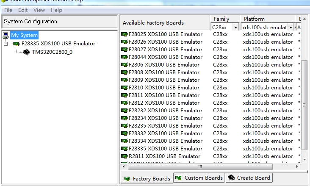
Task: Switch to the Custom Boards tab
Action: click(x=199, y=178)
